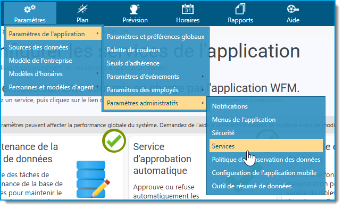Open the Plan menu label
This screenshot has height=208, width=343.
pos(82,20)
